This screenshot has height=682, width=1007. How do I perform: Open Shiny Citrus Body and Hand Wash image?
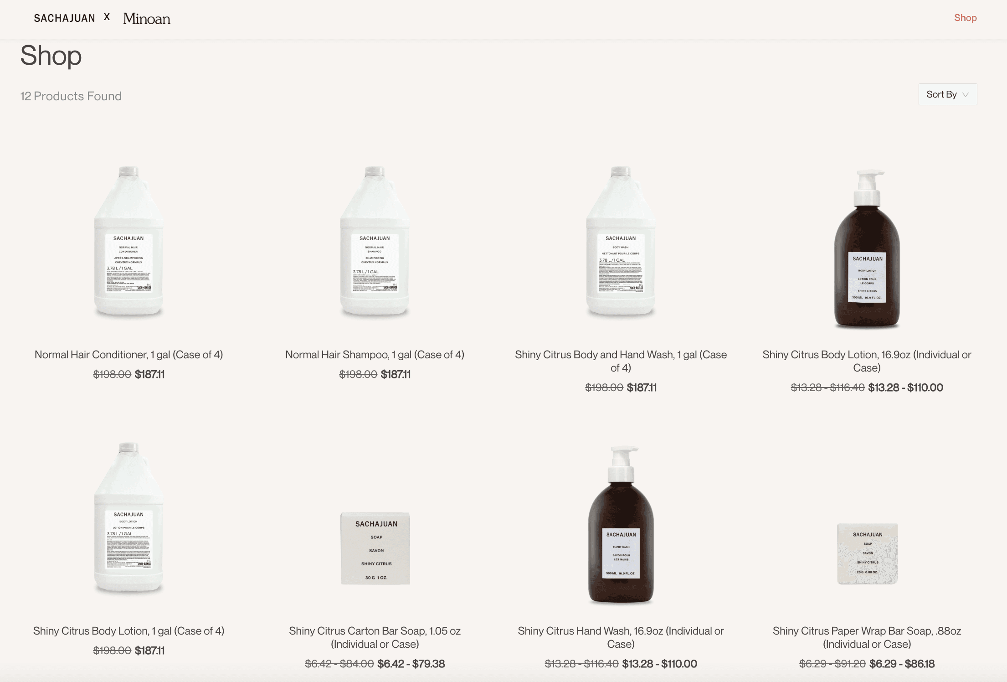[x=621, y=241]
